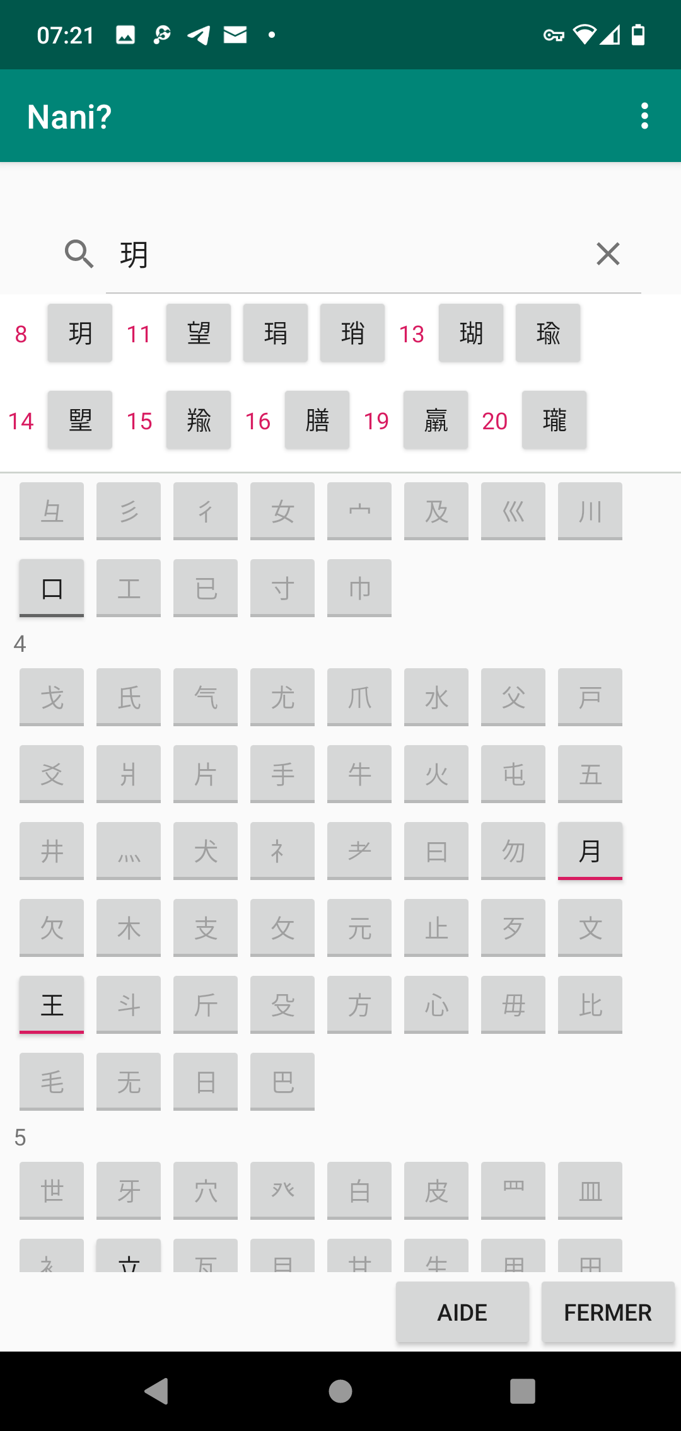Select the 瑜 kanji result
681x1431 pixels.
[548, 333]
